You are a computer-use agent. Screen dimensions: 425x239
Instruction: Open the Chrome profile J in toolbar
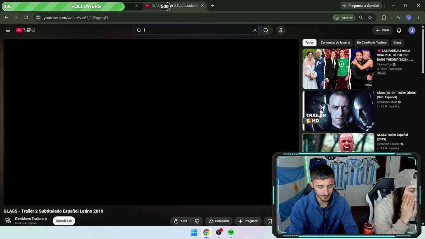tap(409, 18)
